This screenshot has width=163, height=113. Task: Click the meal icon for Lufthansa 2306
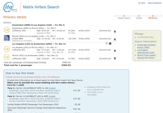(115, 58)
